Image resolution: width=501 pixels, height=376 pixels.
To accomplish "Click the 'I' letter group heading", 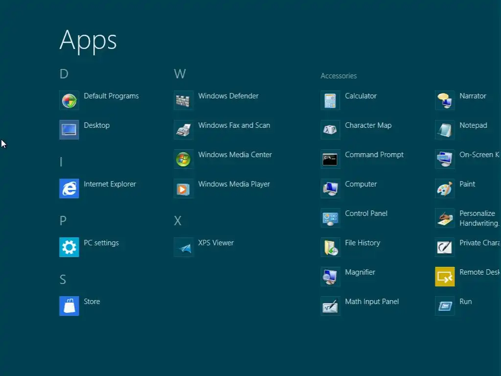I will coord(61,162).
